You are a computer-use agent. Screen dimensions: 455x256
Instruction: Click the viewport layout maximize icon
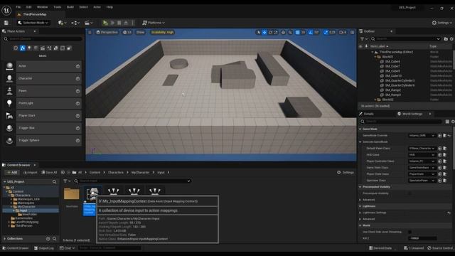pos(353,32)
